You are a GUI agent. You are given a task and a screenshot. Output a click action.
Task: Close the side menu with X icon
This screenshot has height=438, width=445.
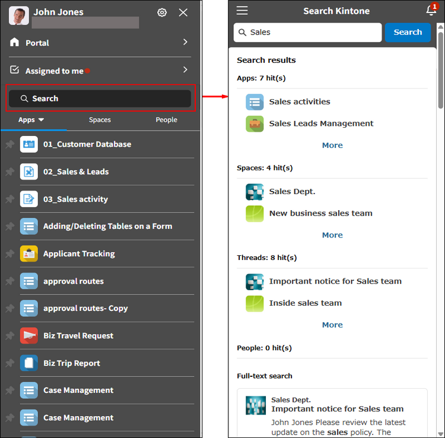[183, 12]
